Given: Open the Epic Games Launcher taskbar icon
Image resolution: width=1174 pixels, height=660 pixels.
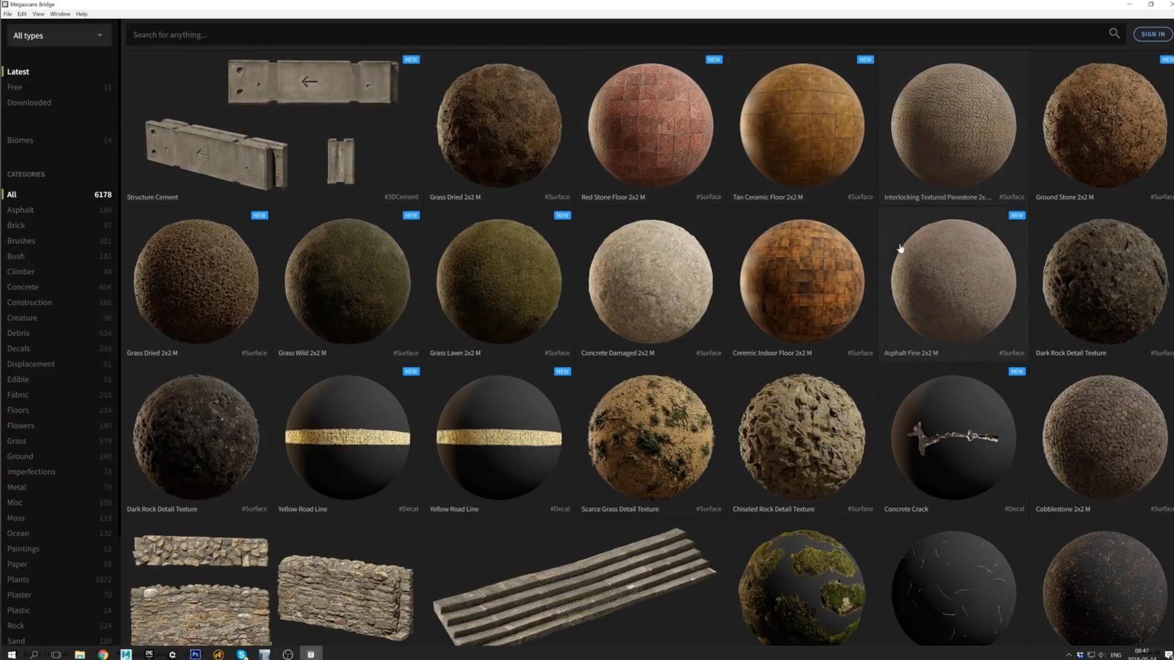Looking at the screenshot, I should pyautogui.click(x=149, y=654).
